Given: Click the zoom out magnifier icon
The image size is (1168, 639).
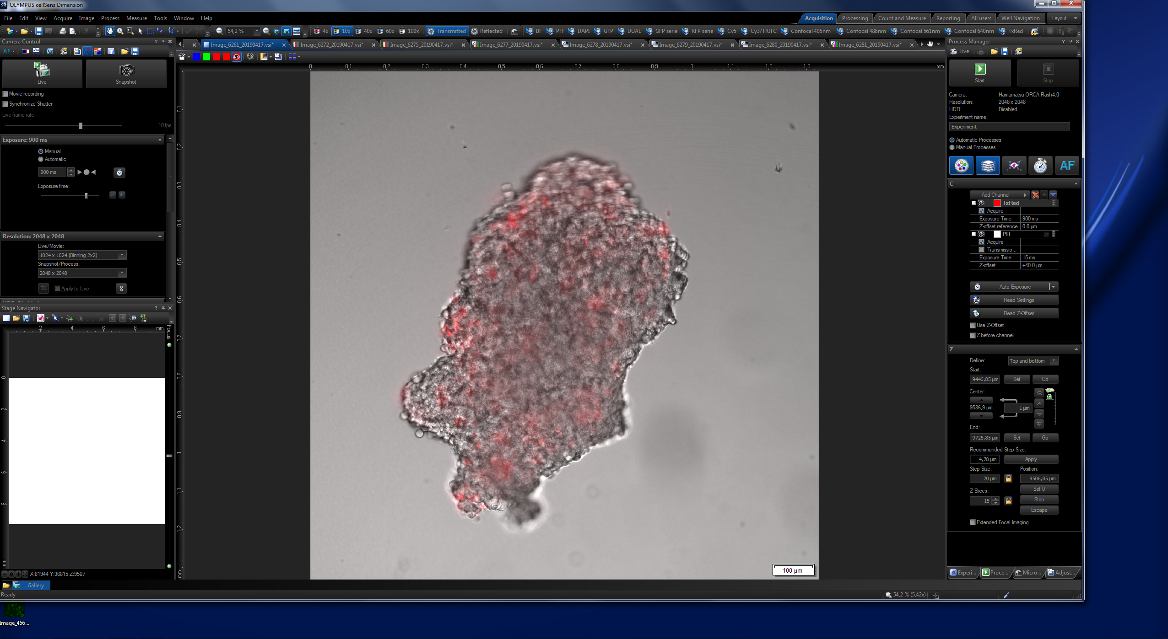Looking at the screenshot, I should (x=220, y=31).
